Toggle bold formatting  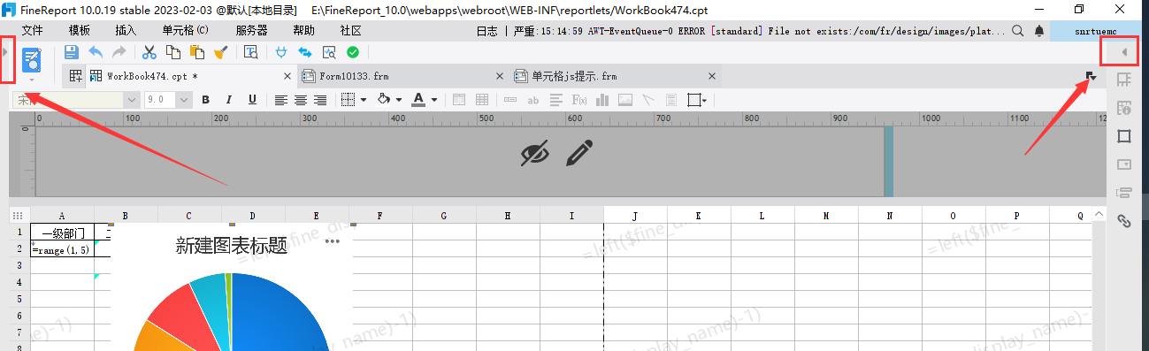point(206,100)
